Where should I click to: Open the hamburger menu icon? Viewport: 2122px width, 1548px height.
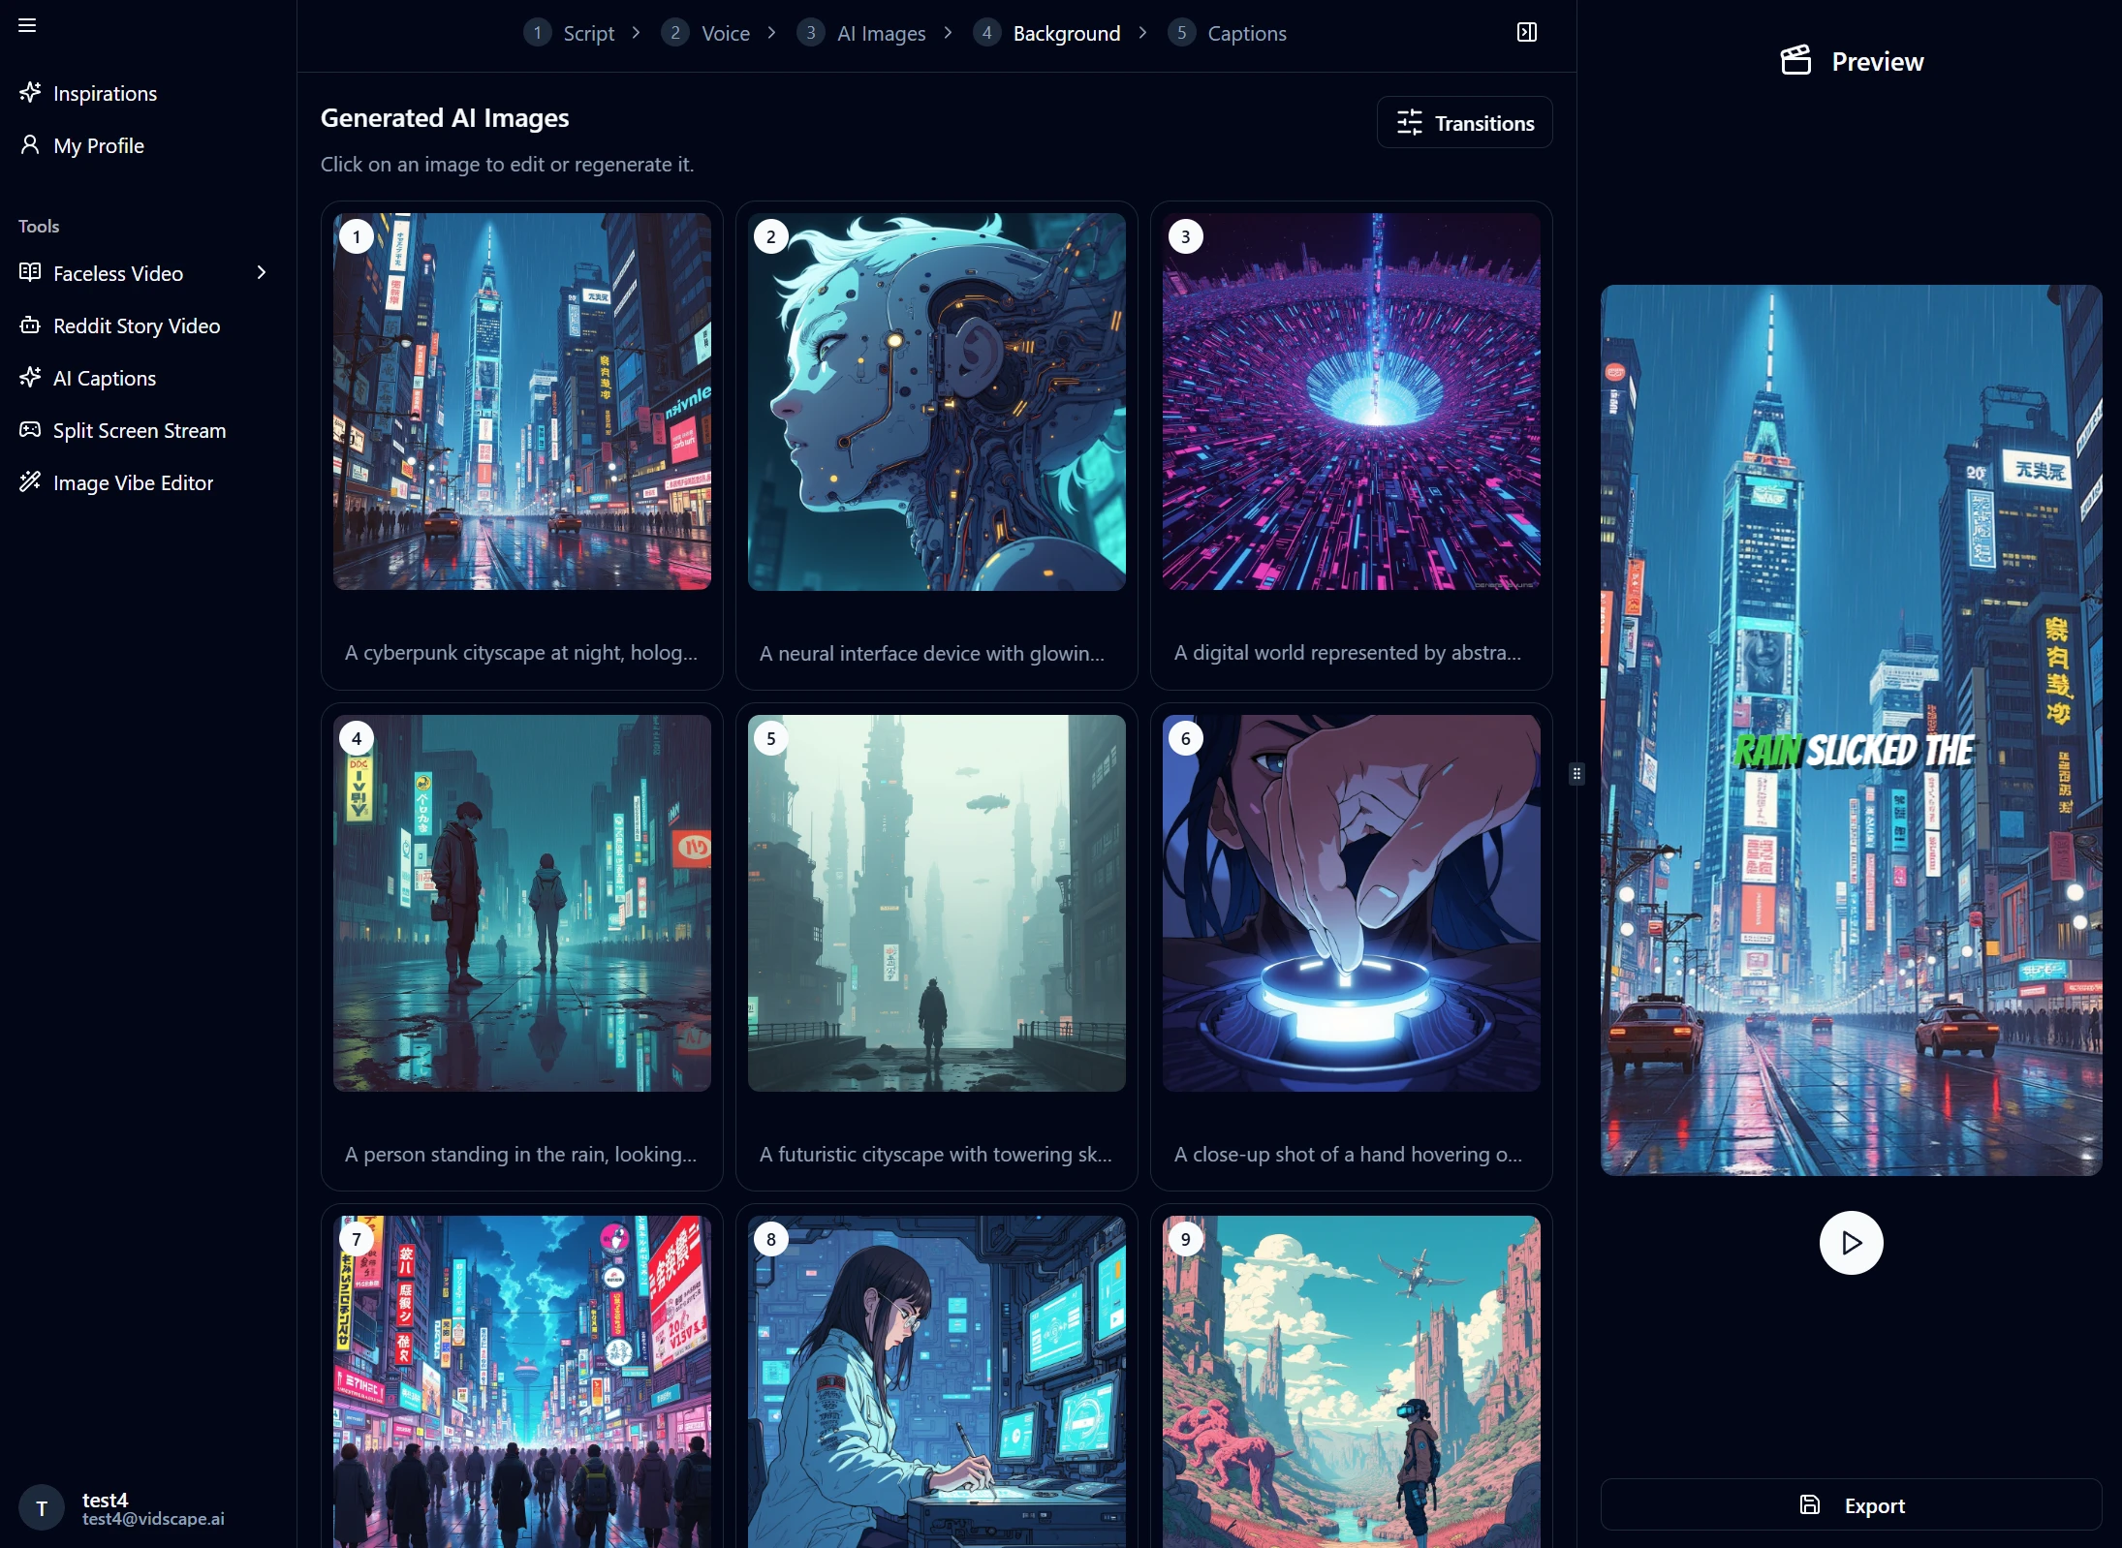click(x=27, y=25)
